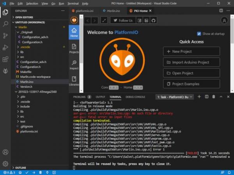Screen dimensions: 234x175
Task: Click the New Project button
Action: click(x=191, y=51)
